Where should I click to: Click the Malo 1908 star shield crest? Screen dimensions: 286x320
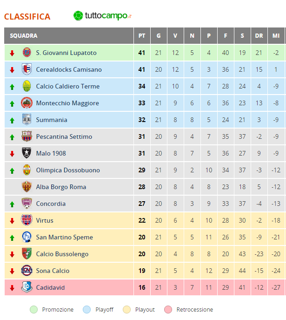point(27,153)
